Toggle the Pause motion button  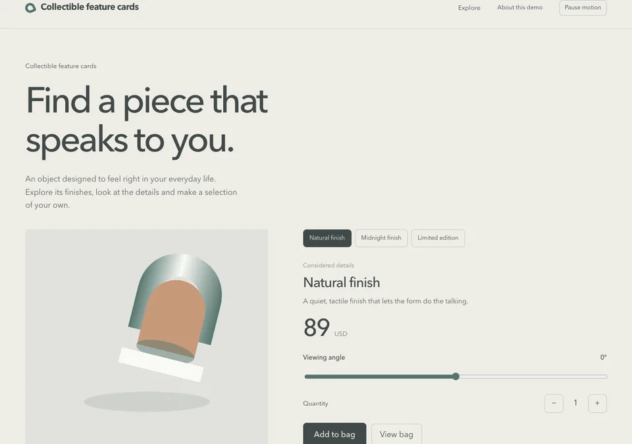click(x=583, y=8)
